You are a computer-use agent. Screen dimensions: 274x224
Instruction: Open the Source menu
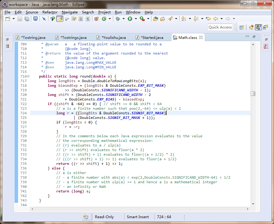(32, 12)
